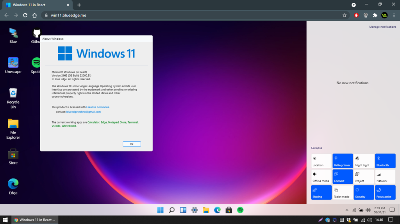
Task: Click the 2:39 PM clock in Win11 taskbar
Action: click(x=380, y=210)
